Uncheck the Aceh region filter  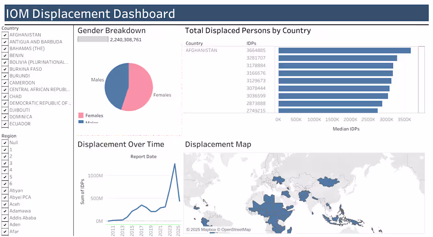pyautogui.click(x=4, y=204)
